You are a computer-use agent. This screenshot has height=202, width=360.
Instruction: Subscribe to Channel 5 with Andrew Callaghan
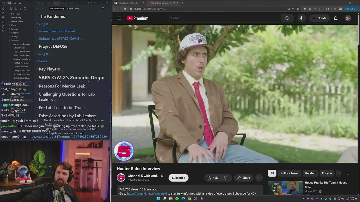(178, 178)
